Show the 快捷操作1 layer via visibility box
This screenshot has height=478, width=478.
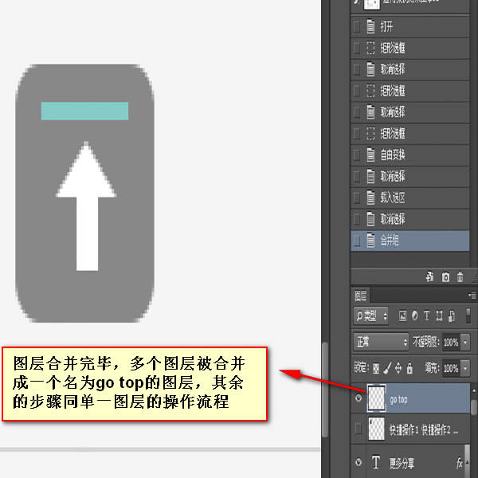[x=358, y=430]
